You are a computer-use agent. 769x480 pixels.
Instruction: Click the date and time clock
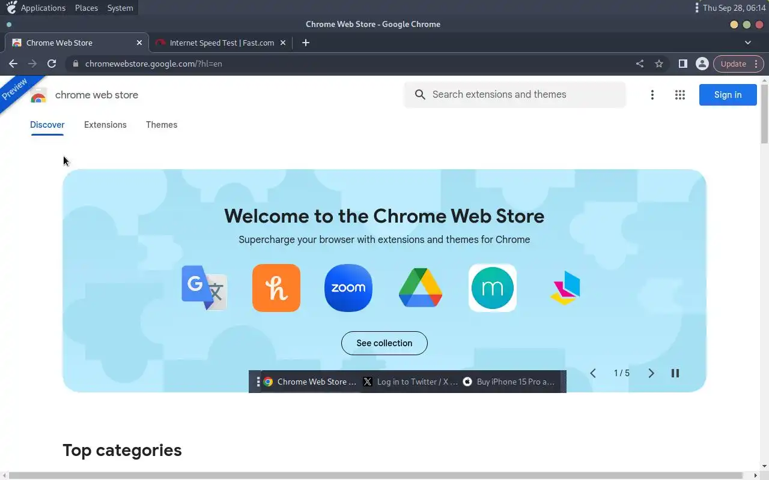point(734,8)
